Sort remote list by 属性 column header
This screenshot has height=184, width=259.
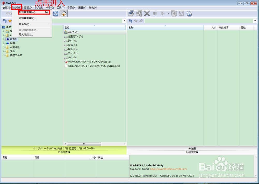[247, 28]
